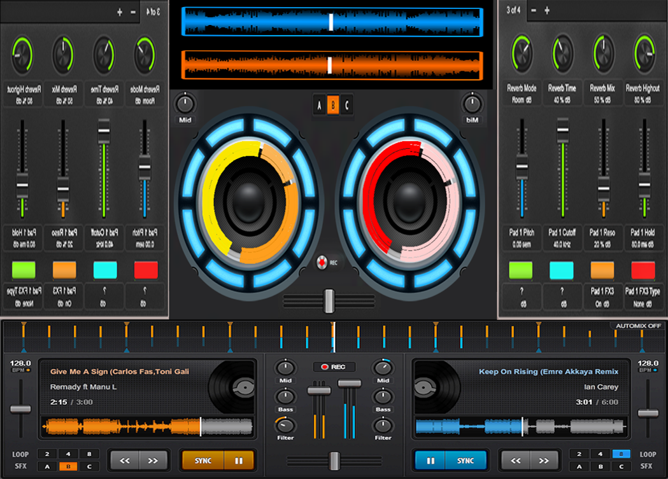The height and width of the screenshot is (479, 668).
Task: Select SFX C on the blue deck
Action: [621, 466]
